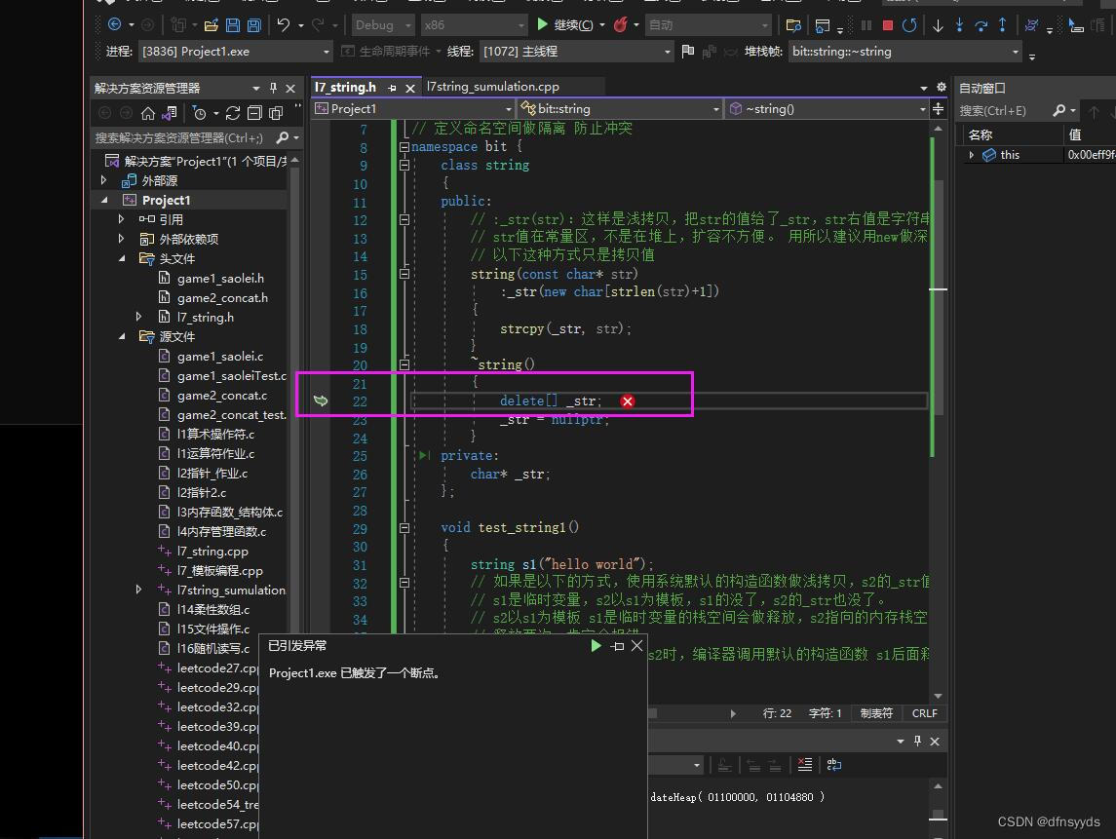Click the red exception error icon on line 22
1116x839 pixels.
(627, 401)
